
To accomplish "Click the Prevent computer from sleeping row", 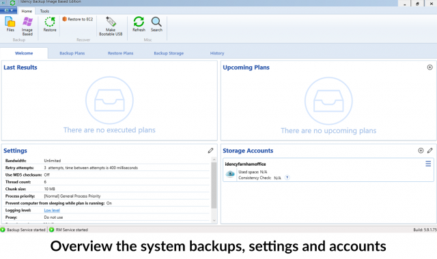I will pyautogui.click(x=107, y=203).
